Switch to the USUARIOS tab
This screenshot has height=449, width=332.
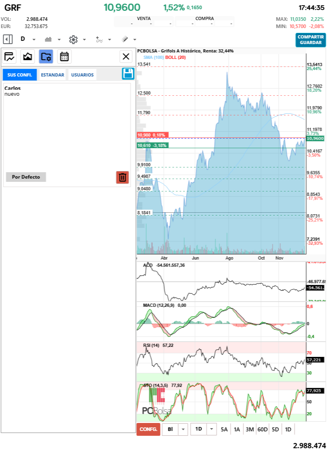pyautogui.click(x=82, y=75)
